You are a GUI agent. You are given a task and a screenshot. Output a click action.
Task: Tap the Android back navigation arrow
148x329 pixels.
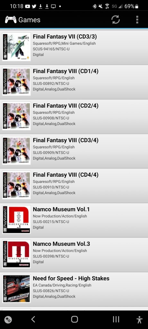[33, 319]
